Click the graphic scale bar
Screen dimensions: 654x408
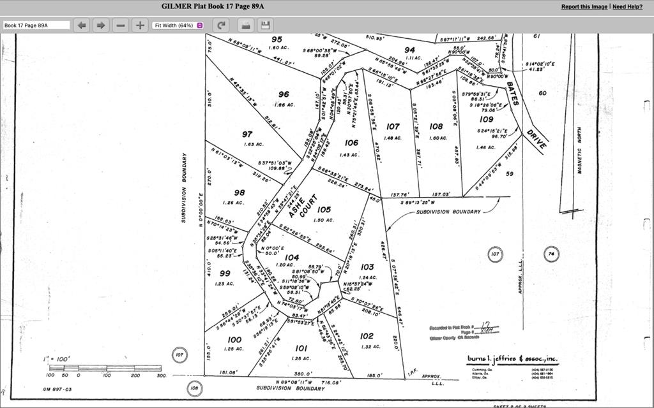[105, 368]
